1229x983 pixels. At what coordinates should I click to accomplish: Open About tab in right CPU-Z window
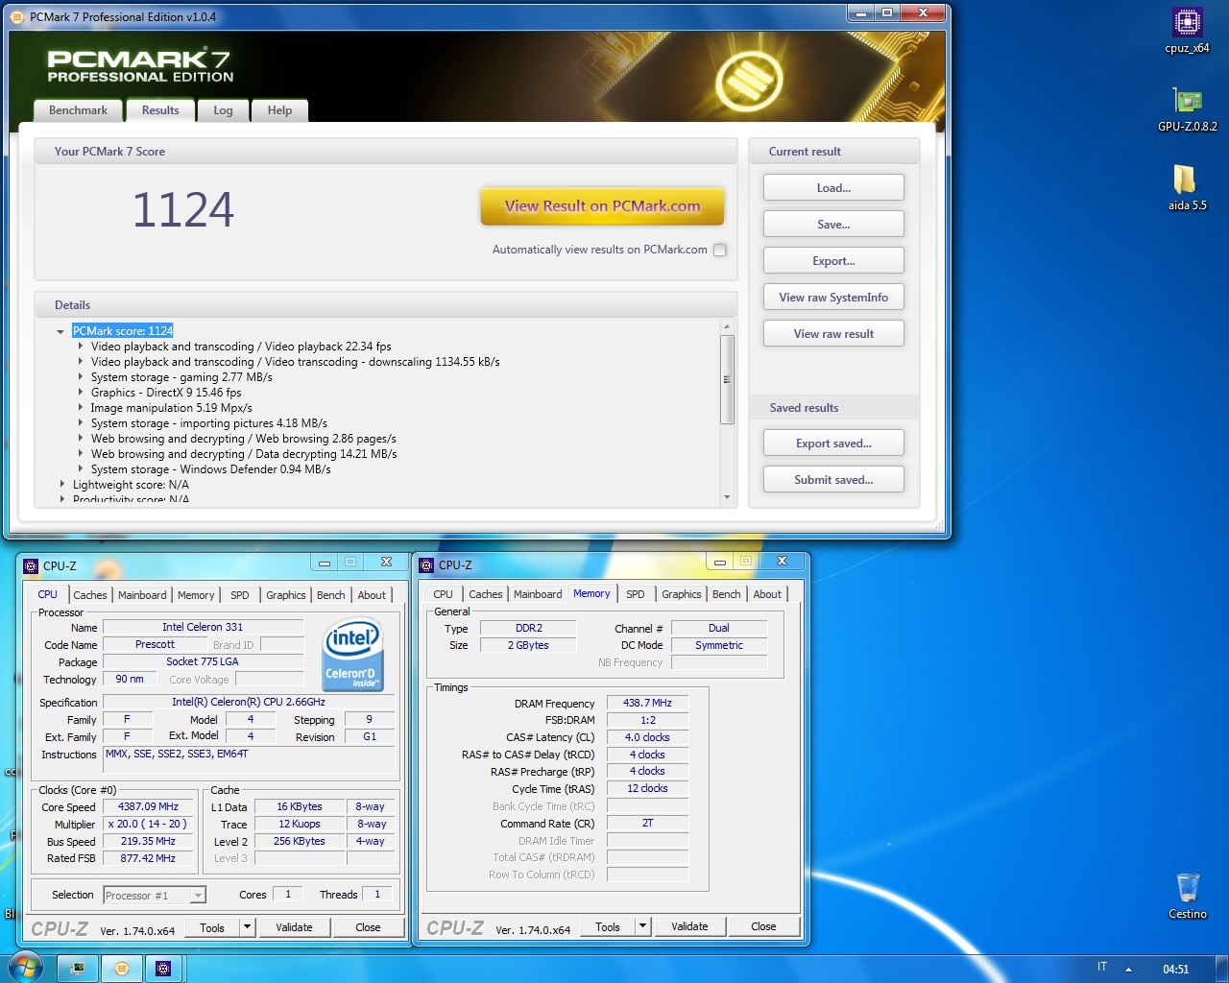[767, 594]
